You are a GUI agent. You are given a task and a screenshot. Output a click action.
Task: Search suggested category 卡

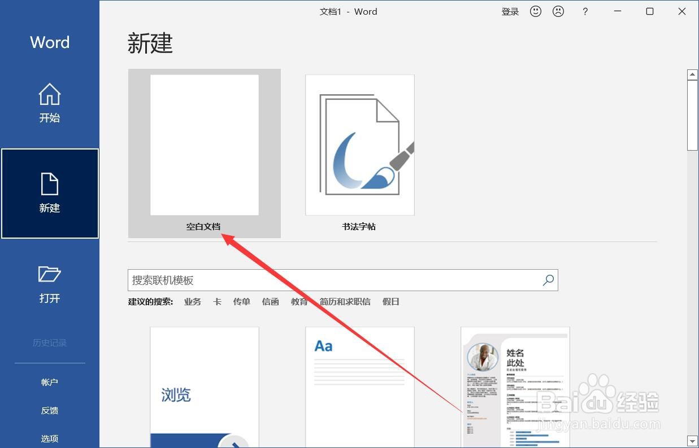pos(217,302)
